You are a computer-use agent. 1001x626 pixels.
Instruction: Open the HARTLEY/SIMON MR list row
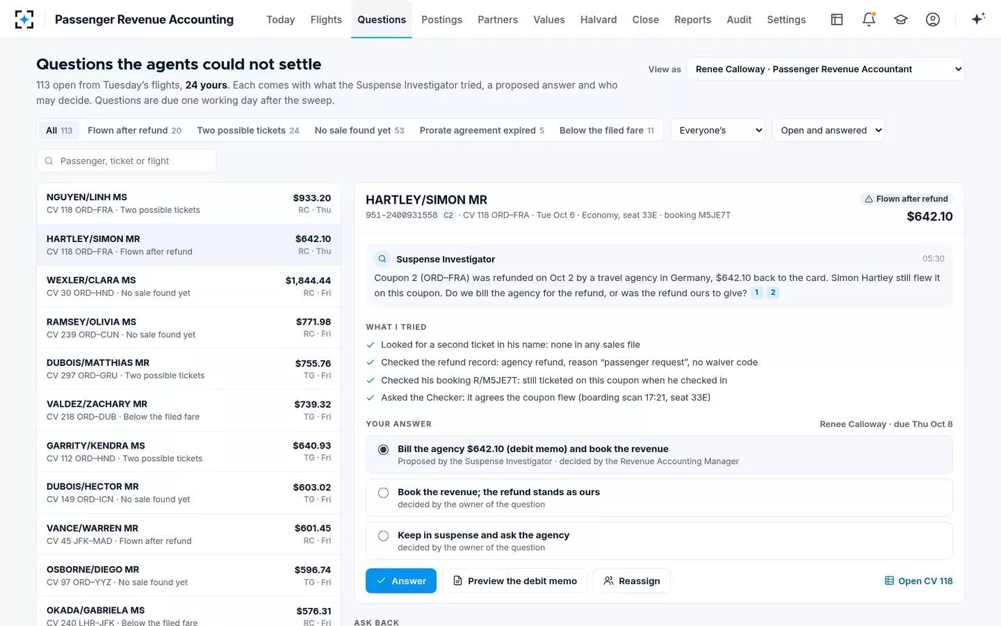pyautogui.click(x=188, y=245)
